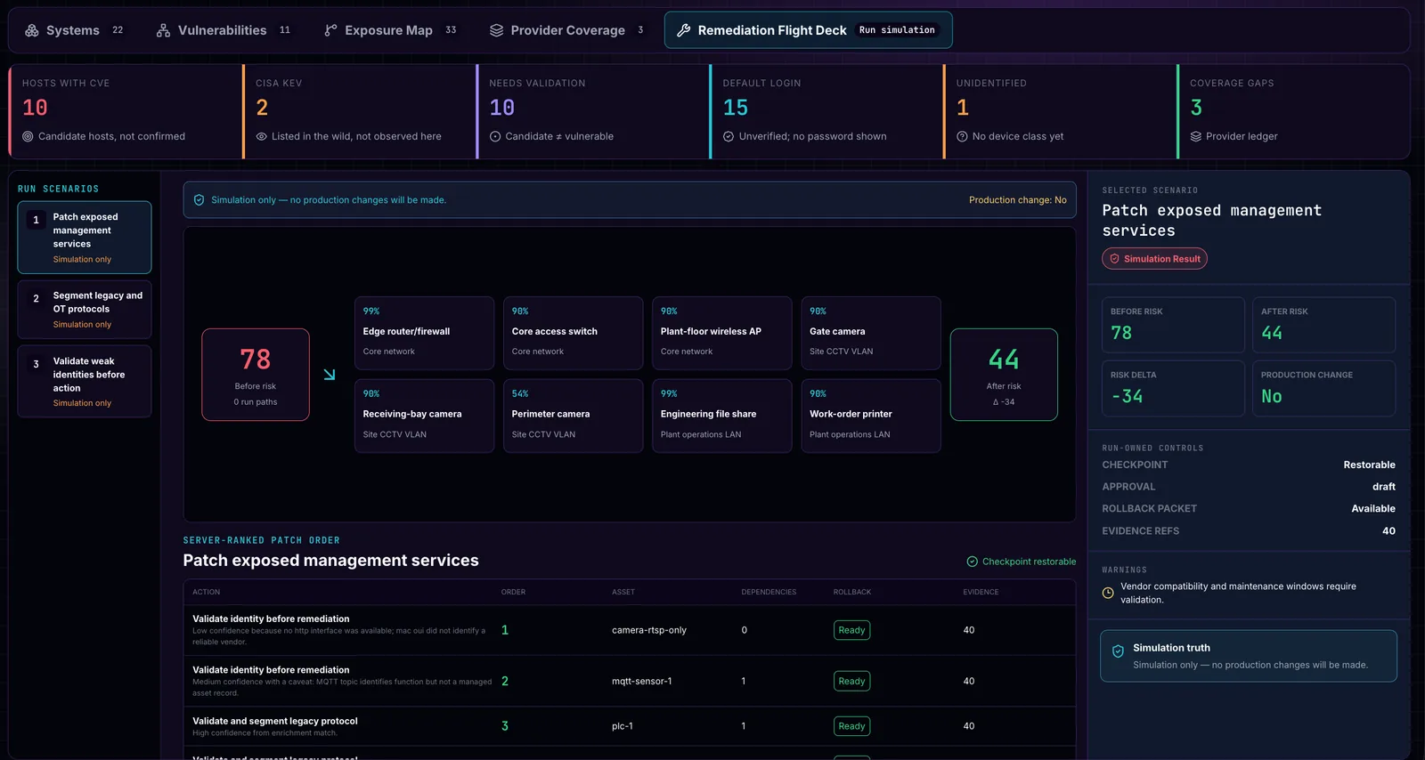
Task: Click the DEPENDENCIES column header
Action: pos(769,592)
